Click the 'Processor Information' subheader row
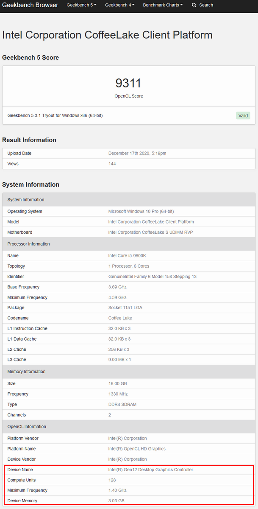The height and width of the screenshot is (509, 258). pos(129,244)
